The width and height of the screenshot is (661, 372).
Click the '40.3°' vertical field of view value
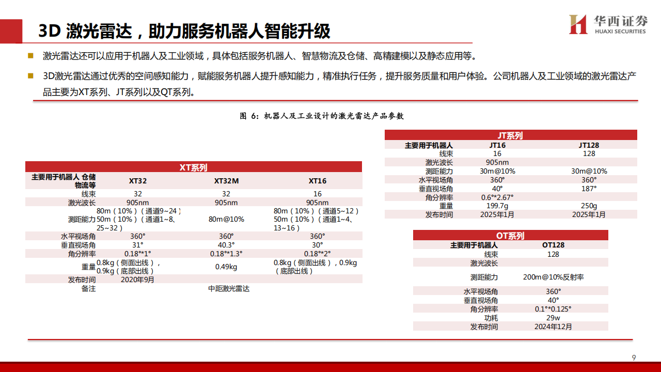(x=226, y=245)
